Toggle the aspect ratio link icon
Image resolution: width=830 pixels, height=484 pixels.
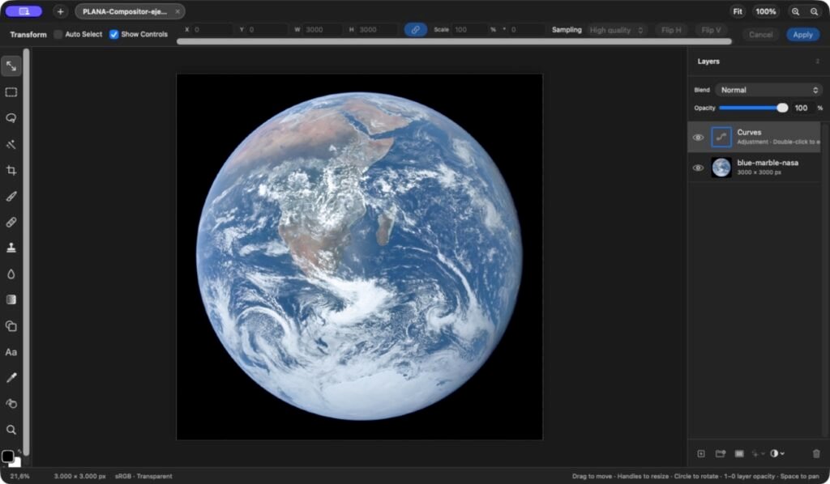pos(416,30)
